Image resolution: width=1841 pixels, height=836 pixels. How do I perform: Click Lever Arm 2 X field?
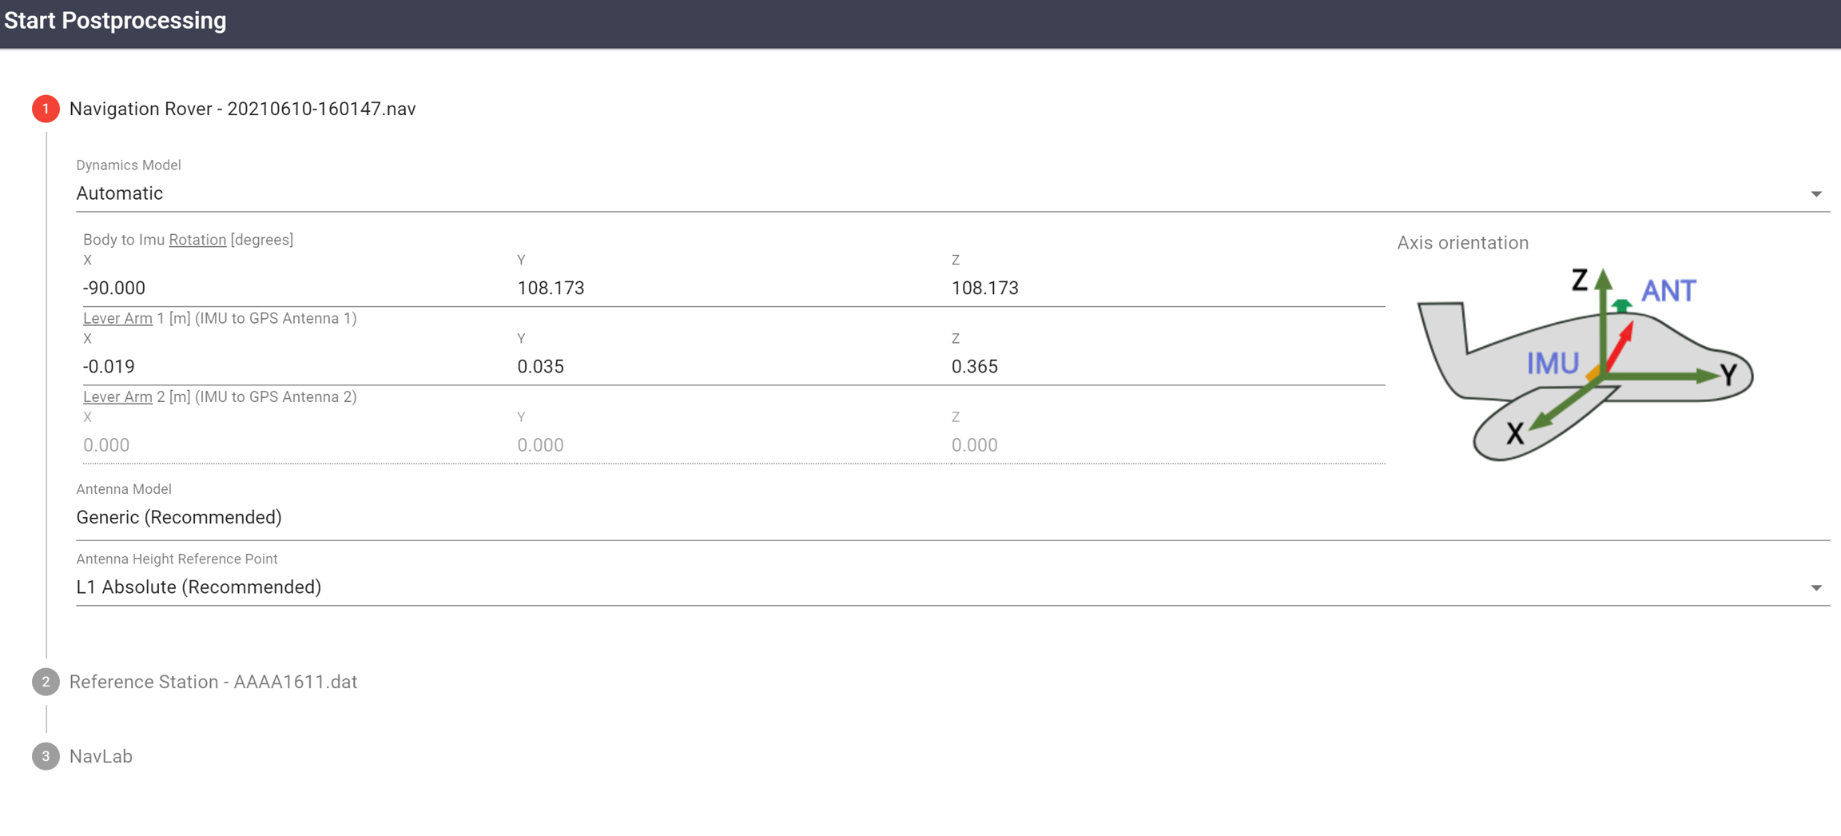pyautogui.click(x=296, y=444)
